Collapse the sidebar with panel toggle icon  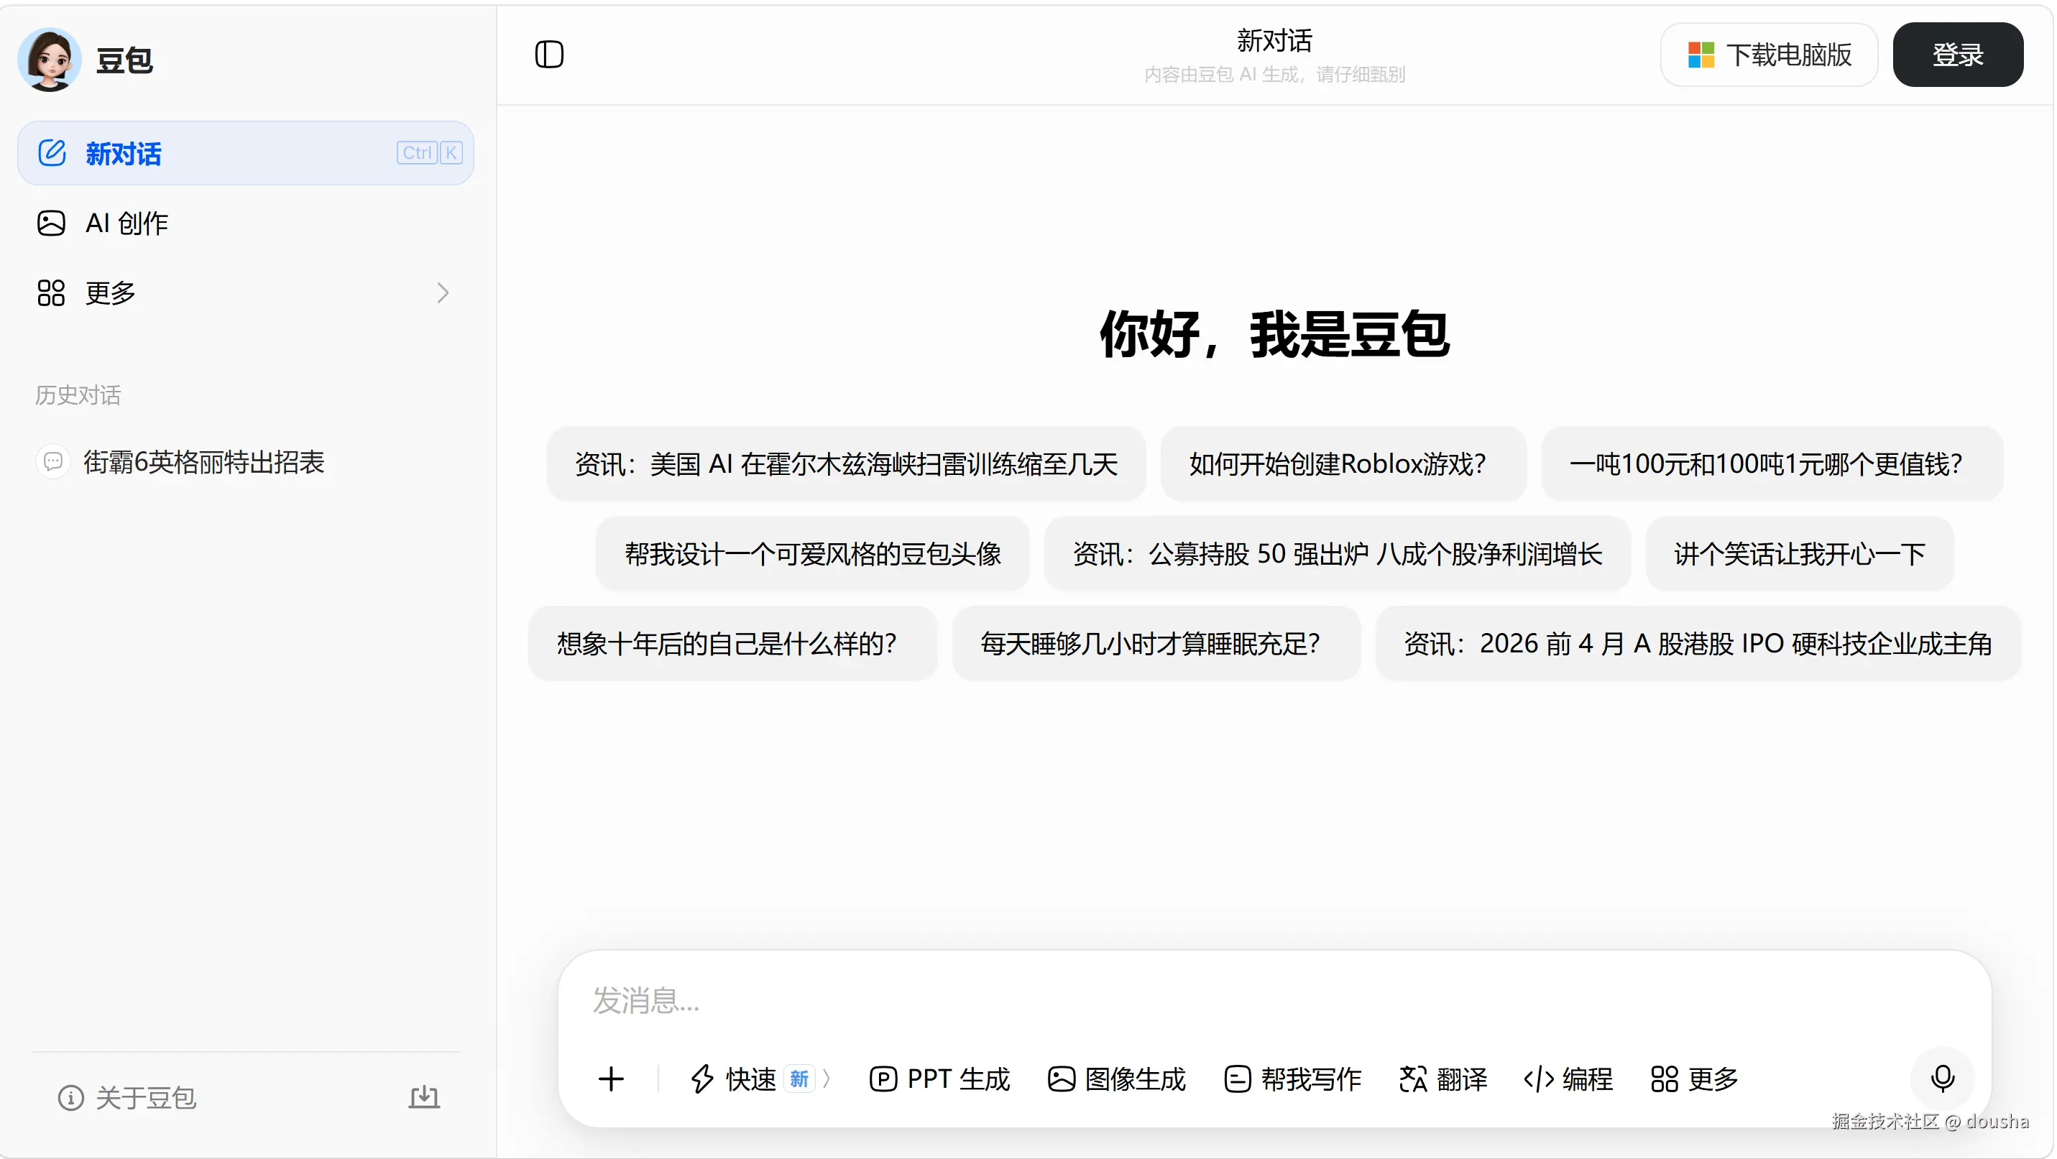(549, 55)
